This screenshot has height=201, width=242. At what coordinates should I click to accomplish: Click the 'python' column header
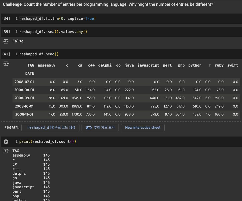click(x=195, y=66)
